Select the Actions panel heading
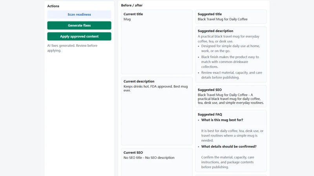 53,6
